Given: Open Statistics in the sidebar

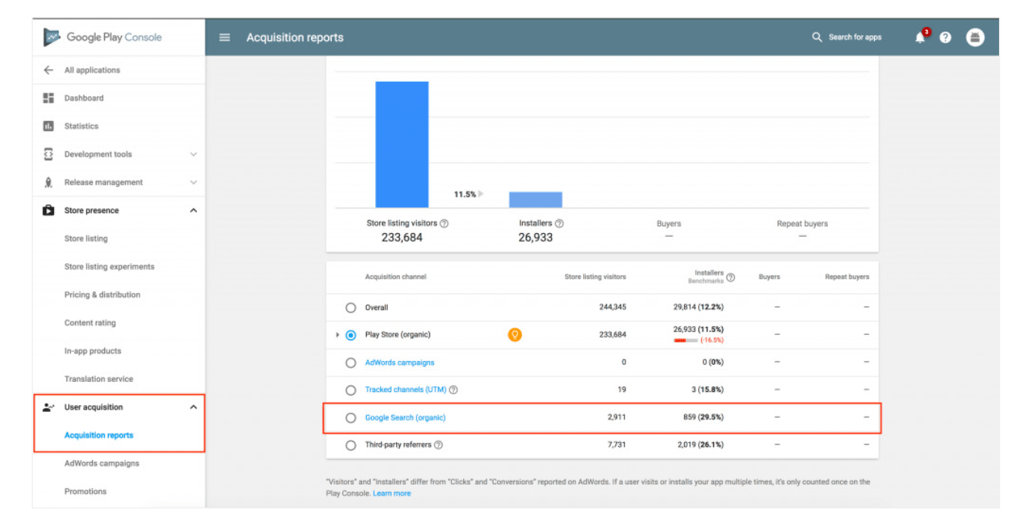Looking at the screenshot, I should pyautogui.click(x=81, y=126).
